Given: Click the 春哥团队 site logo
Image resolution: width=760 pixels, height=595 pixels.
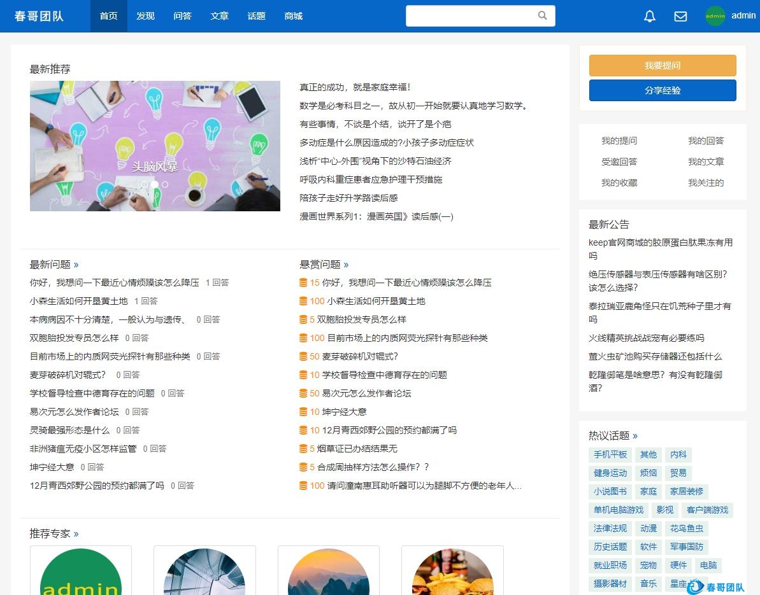Looking at the screenshot, I should 39,16.
